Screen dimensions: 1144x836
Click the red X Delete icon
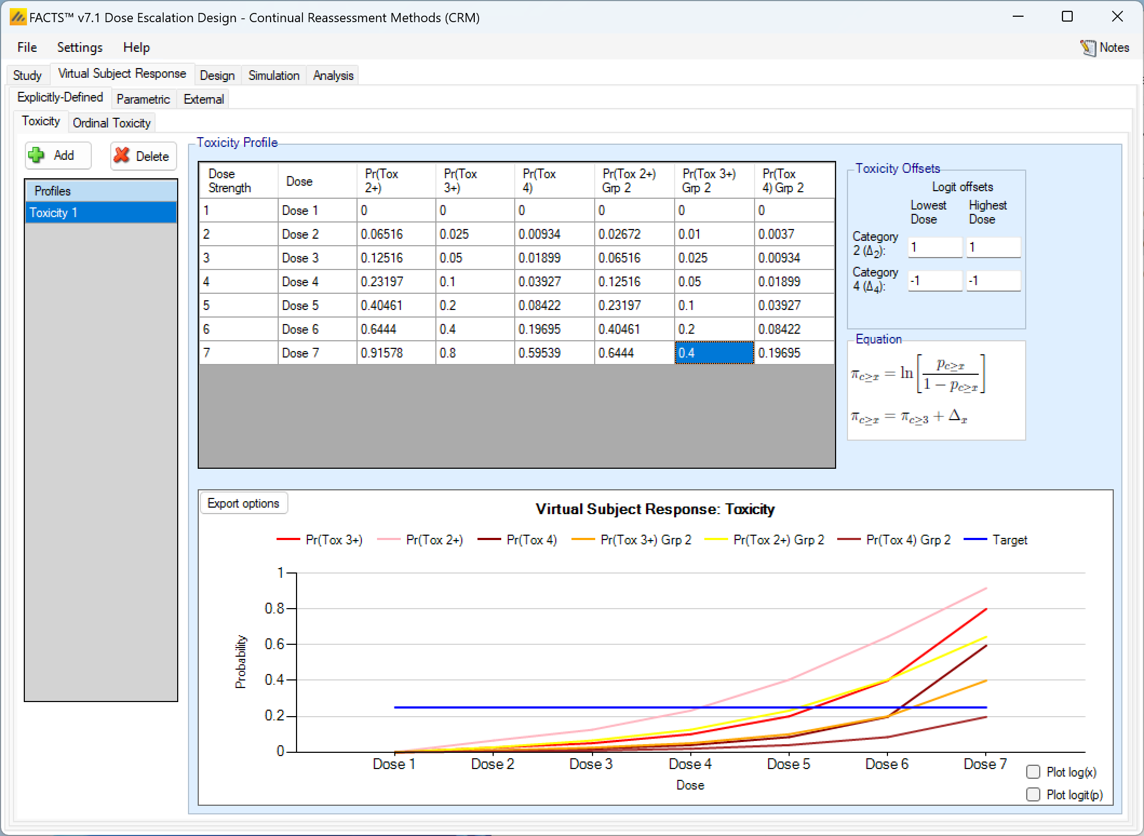tap(122, 156)
